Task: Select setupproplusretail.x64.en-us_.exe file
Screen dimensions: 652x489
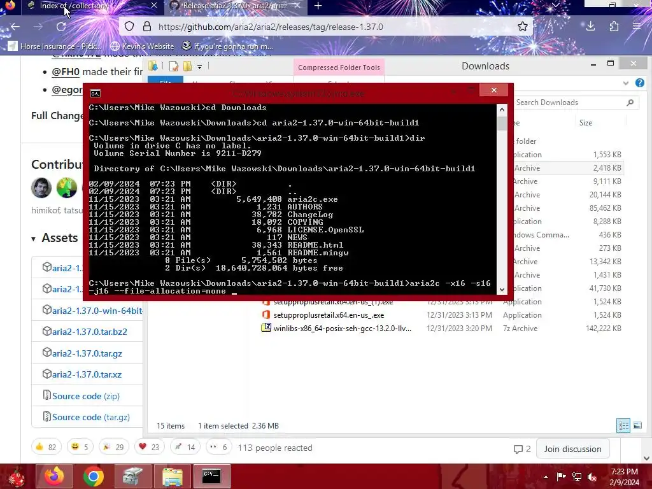Action: (x=329, y=315)
